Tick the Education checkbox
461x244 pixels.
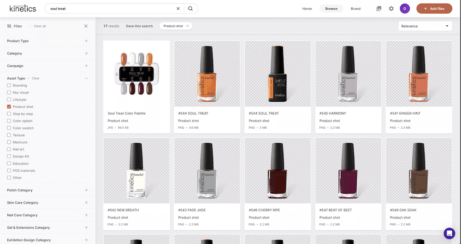tap(9, 163)
